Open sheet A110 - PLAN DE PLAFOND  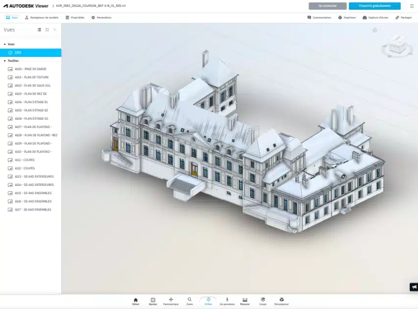(x=30, y=152)
